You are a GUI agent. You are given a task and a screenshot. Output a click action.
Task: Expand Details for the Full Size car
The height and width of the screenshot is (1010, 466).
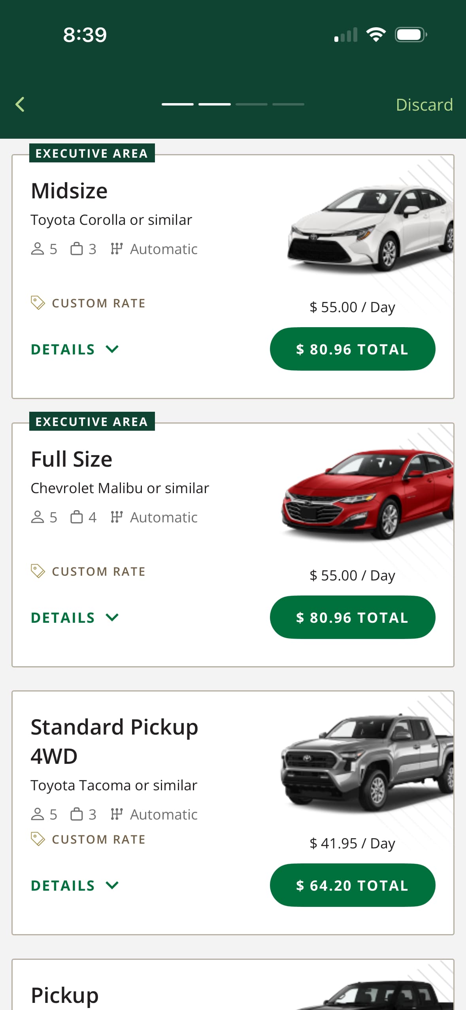pyautogui.click(x=75, y=618)
